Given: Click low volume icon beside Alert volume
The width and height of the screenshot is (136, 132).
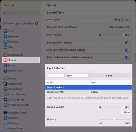Looking at the screenshot, I should 100,35.
